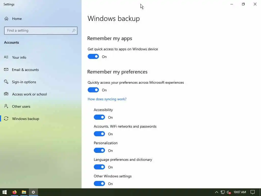
Task: Disable the Accessibility sync toggle
Action: (x=99, y=117)
